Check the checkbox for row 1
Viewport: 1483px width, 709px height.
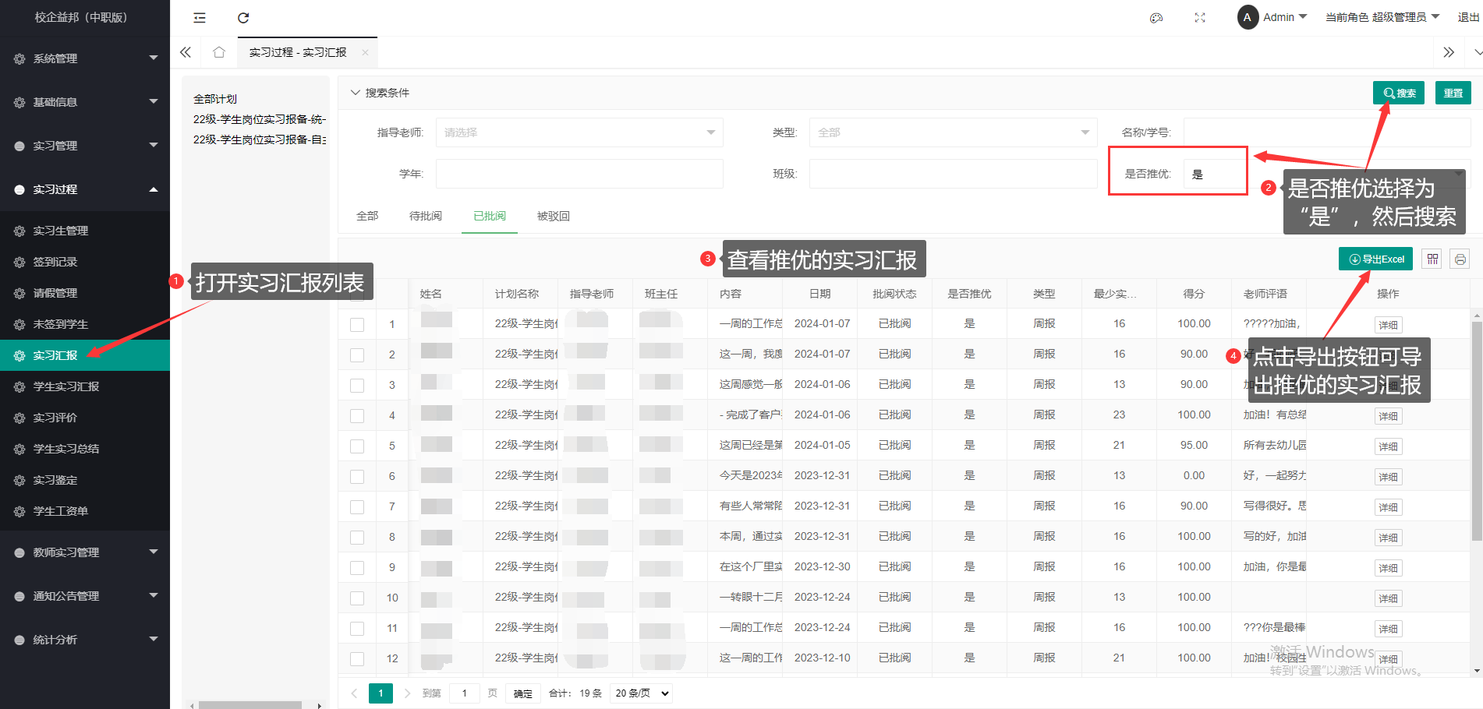coord(357,325)
